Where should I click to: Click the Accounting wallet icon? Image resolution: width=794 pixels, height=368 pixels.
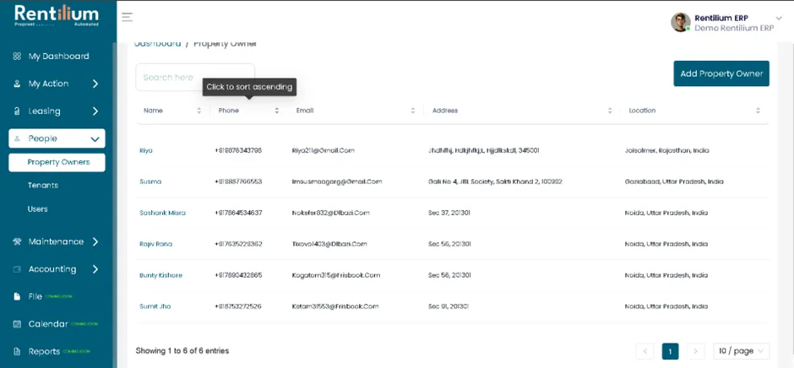click(17, 268)
